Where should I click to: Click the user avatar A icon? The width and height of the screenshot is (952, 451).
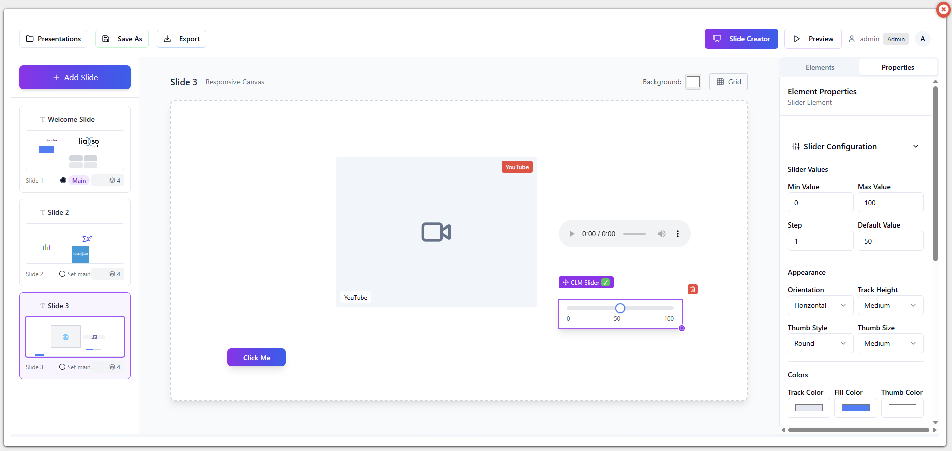coord(922,39)
